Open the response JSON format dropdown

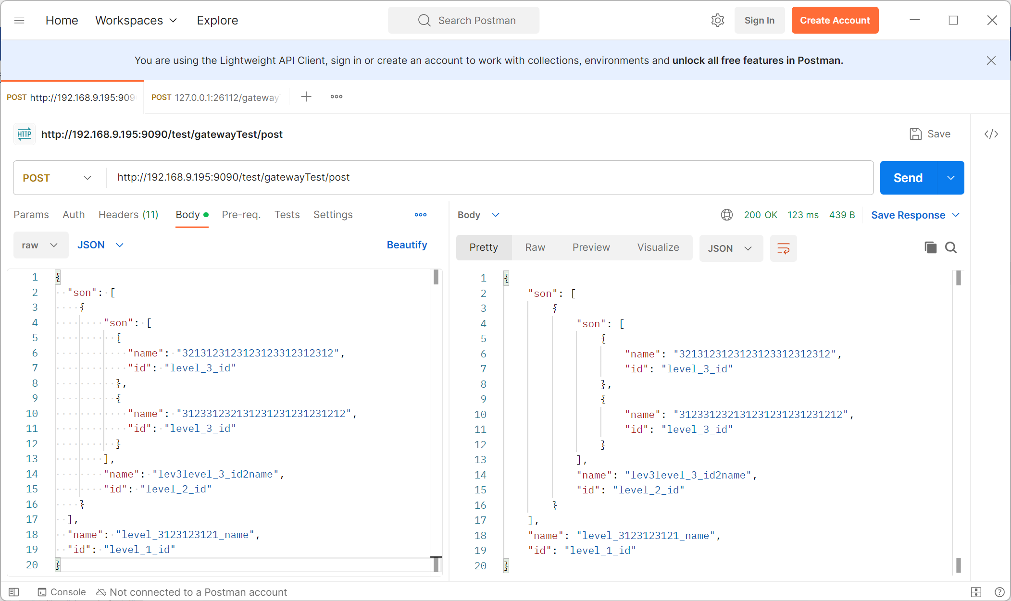730,248
